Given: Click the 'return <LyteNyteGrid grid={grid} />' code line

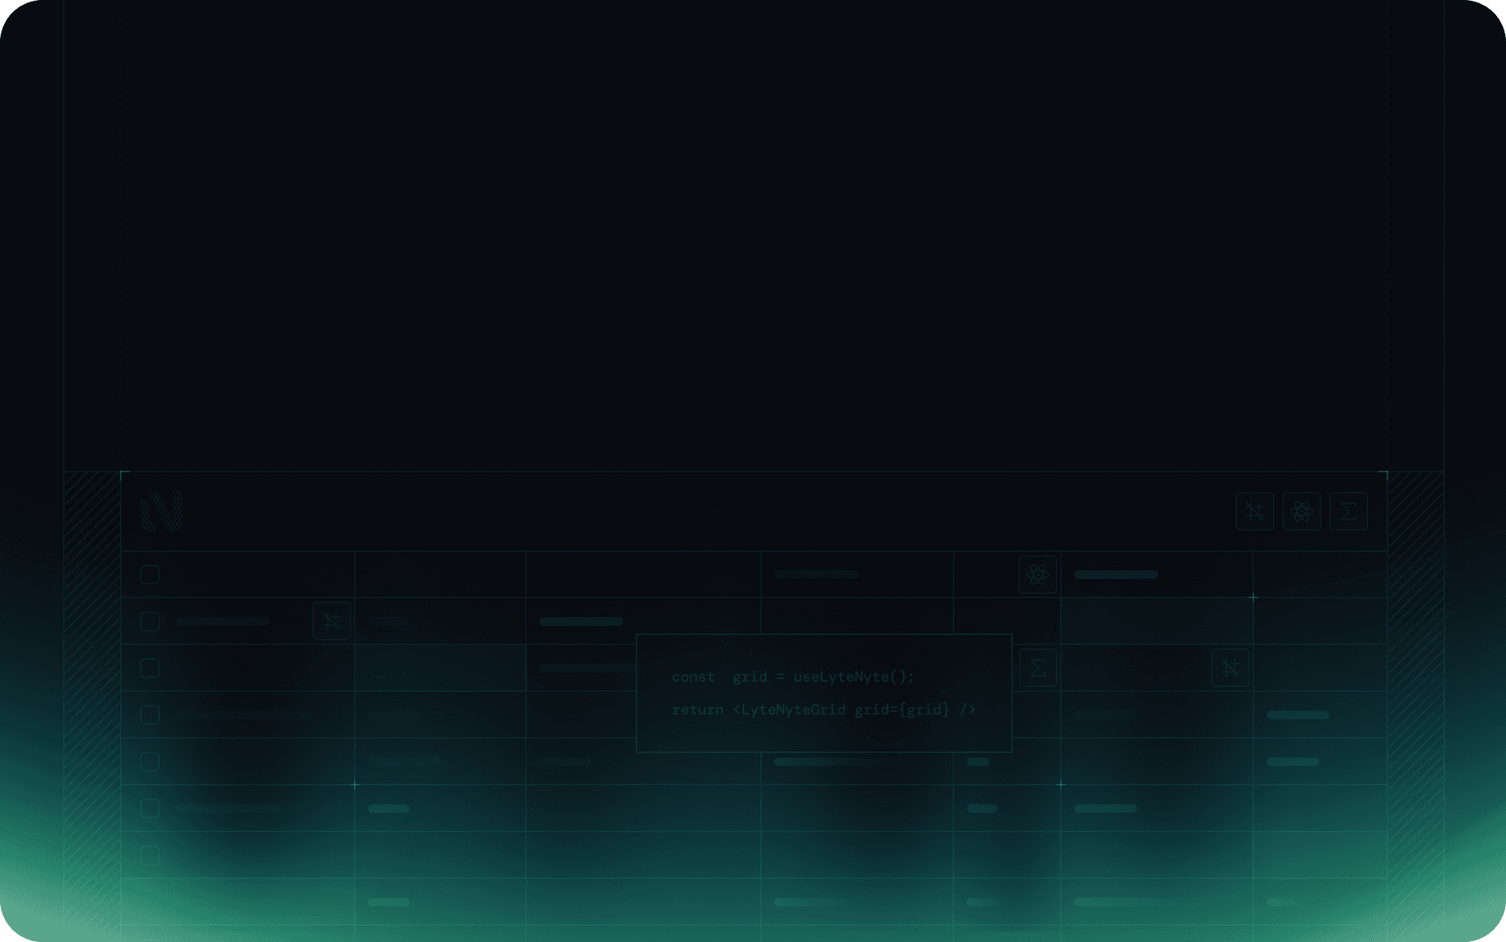Looking at the screenshot, I should [823, 710].
